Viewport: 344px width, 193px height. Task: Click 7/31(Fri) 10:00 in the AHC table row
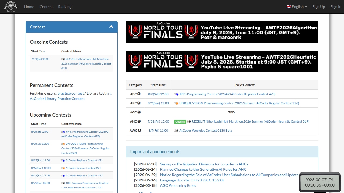click(x=158, y=121)
